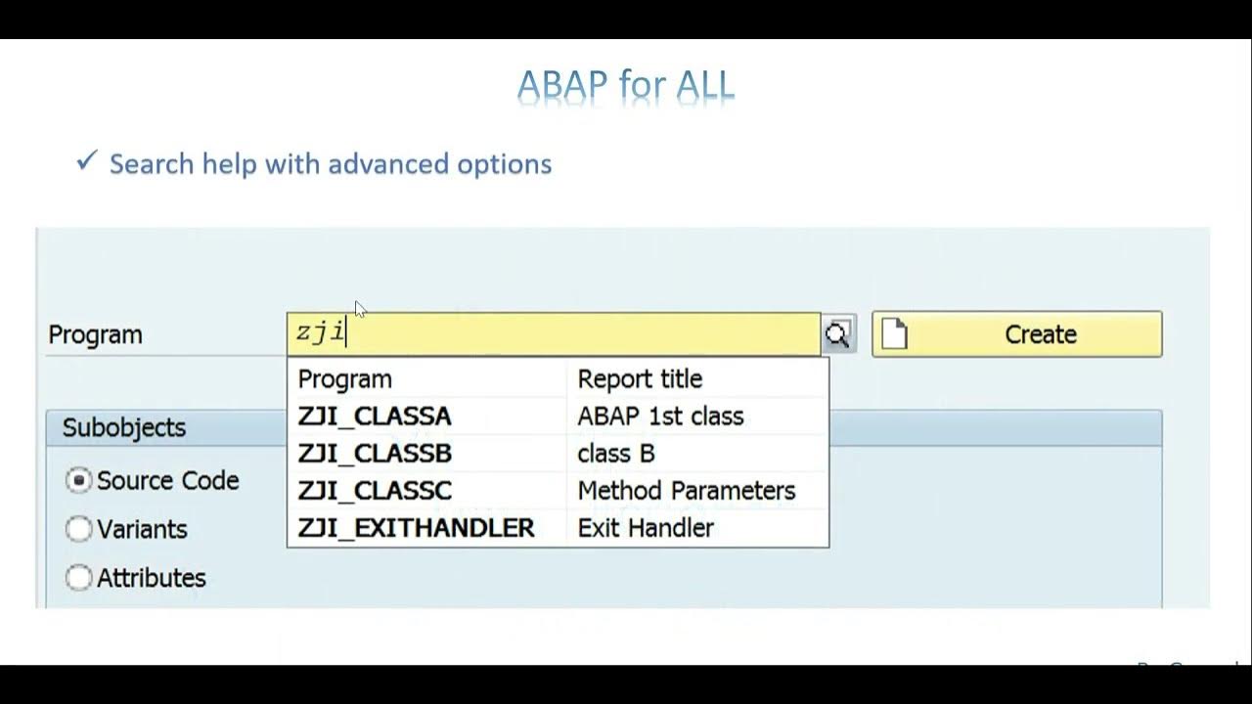Choose ZJI_CLASSC from suggestion list
Viewport: 1252px width, 704px height.
[x=375, y=490]
